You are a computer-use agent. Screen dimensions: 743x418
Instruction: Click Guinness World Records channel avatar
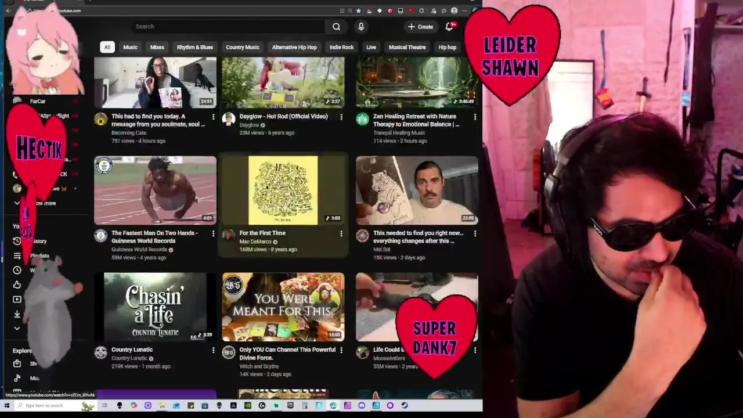click(x=101, y=236)
